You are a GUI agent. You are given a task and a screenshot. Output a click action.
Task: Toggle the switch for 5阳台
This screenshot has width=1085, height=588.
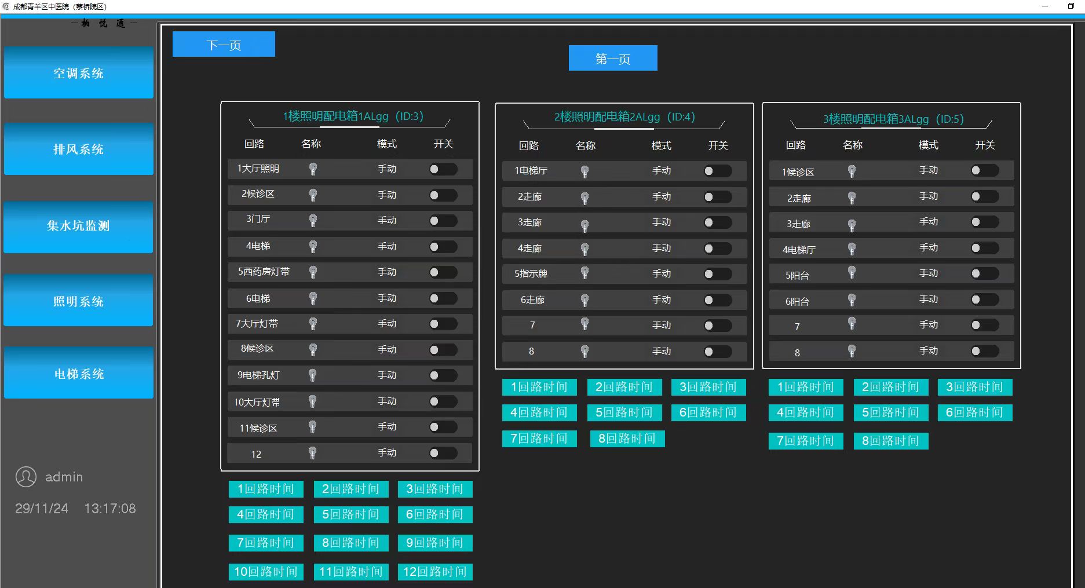[985, 273]
